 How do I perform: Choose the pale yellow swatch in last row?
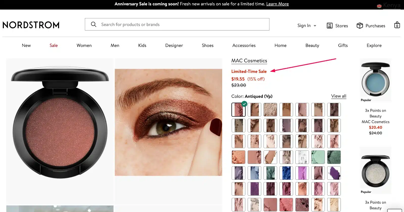(334, 205)
